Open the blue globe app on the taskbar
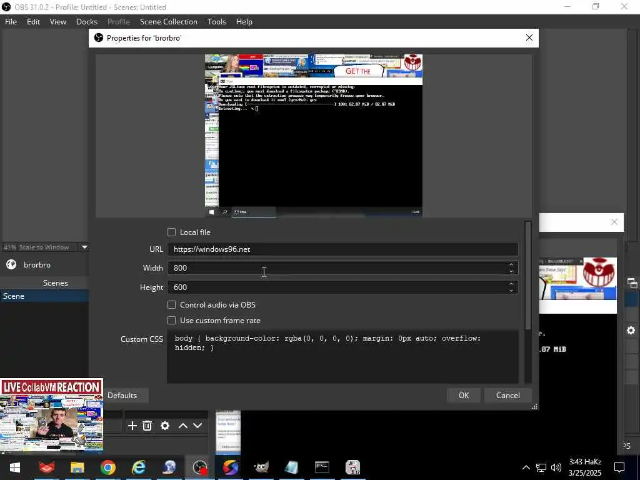This screenshot has width=640, height=480. [169, 467]
